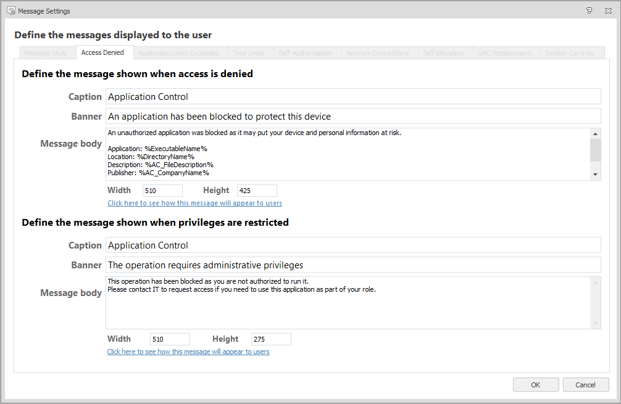Switch to the Message Style tab
The width and height of the screenshot is (621, 404).
click(46, 53)
